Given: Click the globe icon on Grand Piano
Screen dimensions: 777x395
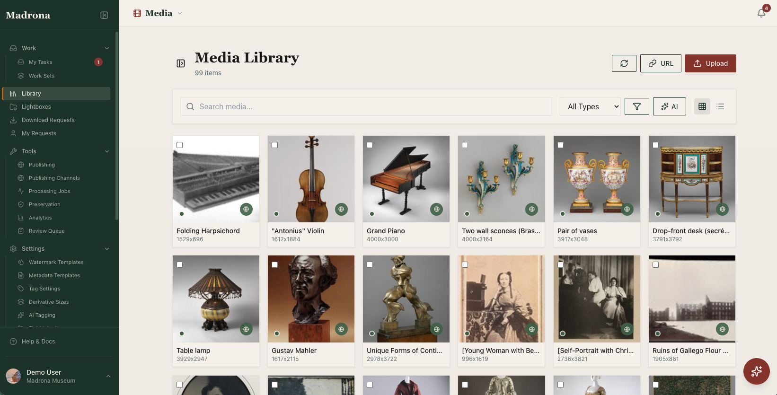Looking at the screenshot, I should pyautogui.click(x=436, y=209).
